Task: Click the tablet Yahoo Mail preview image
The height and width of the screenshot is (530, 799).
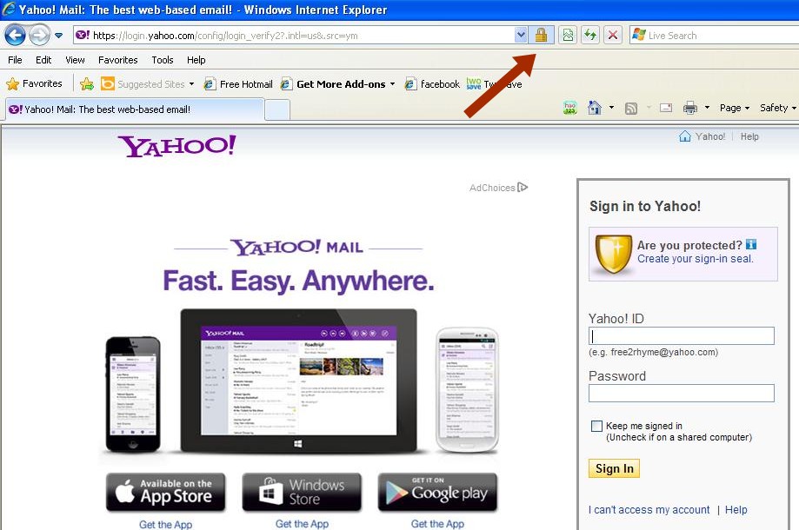Action: [298, 381]
